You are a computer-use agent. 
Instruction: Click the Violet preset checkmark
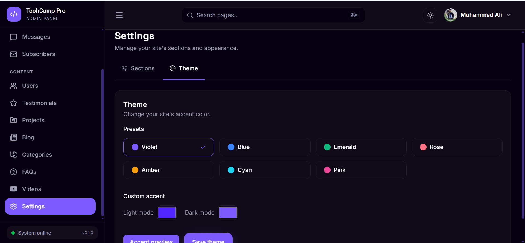(x=203, y=147)
